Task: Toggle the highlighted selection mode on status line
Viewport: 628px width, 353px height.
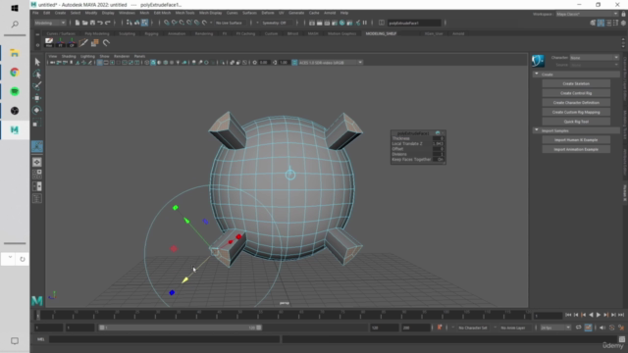Action: (144, 23)
